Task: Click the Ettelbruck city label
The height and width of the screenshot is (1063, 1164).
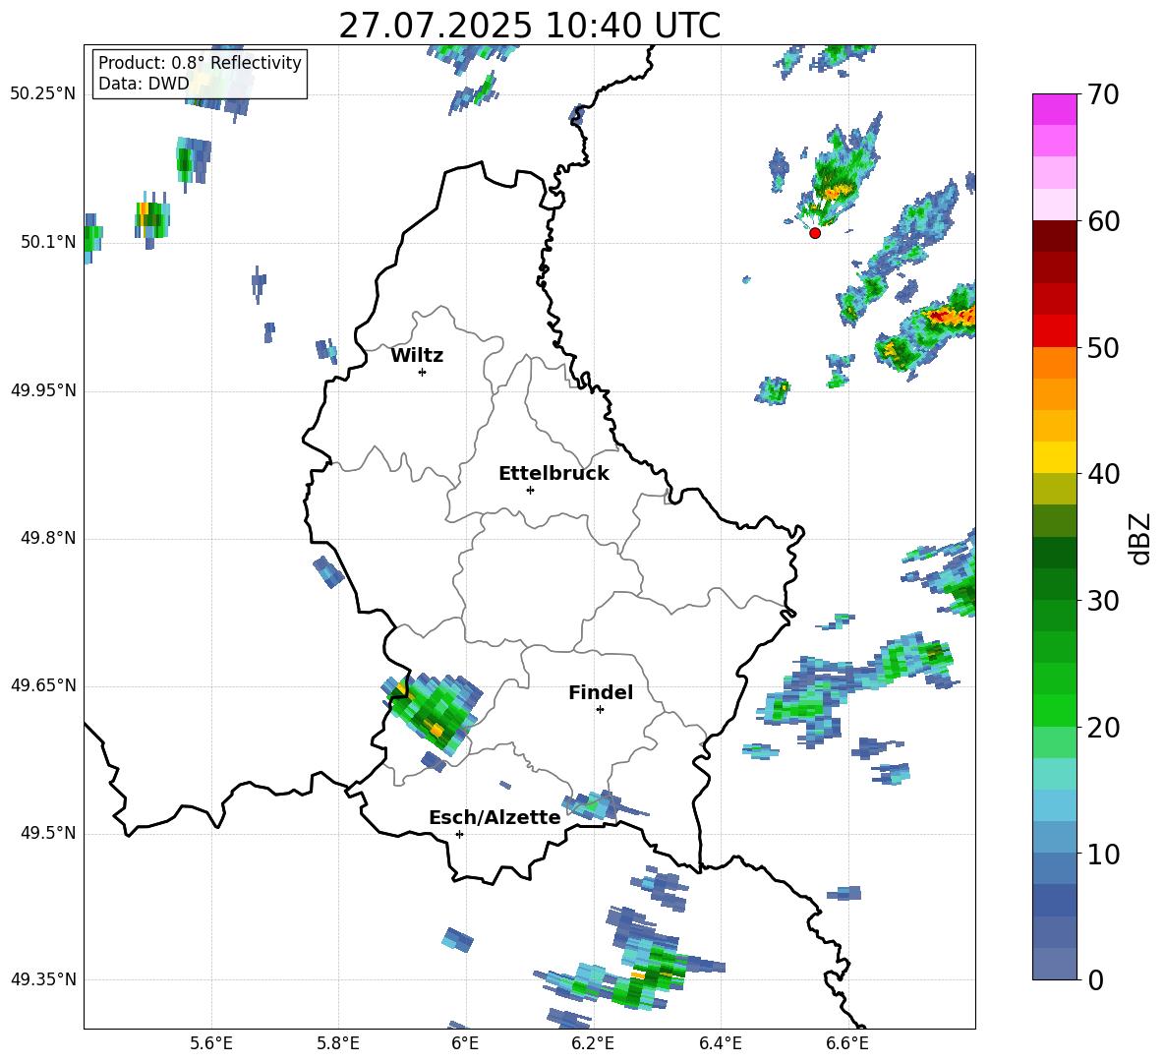Action: point(553,474)
